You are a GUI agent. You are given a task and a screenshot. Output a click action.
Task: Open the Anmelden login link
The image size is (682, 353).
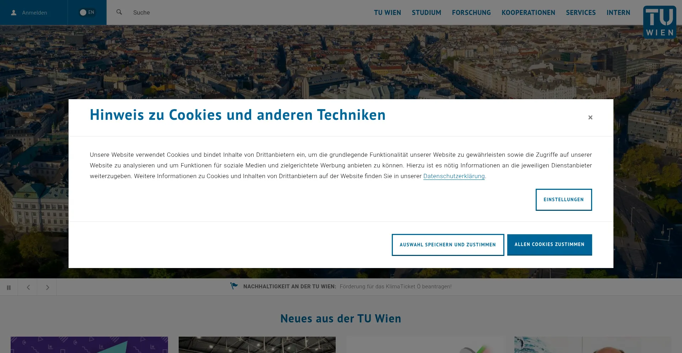pyautogui.click(x=34, y=13)
